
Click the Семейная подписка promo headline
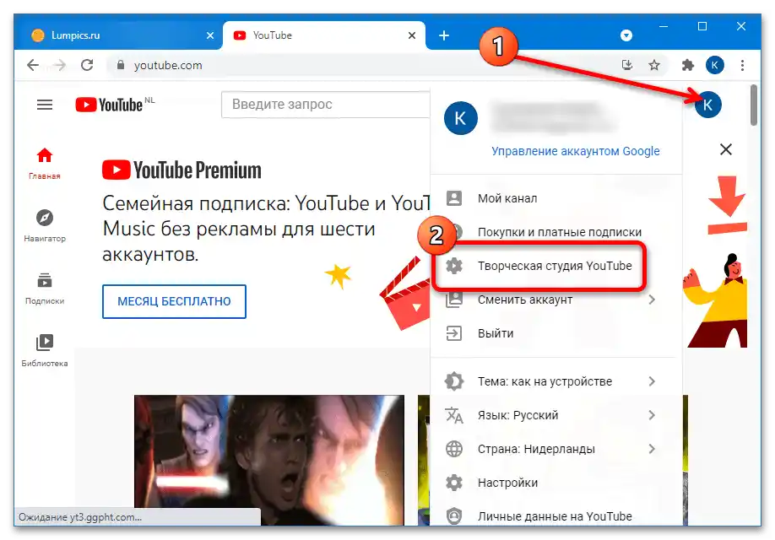pyautogui.click(x=267, y=229)
